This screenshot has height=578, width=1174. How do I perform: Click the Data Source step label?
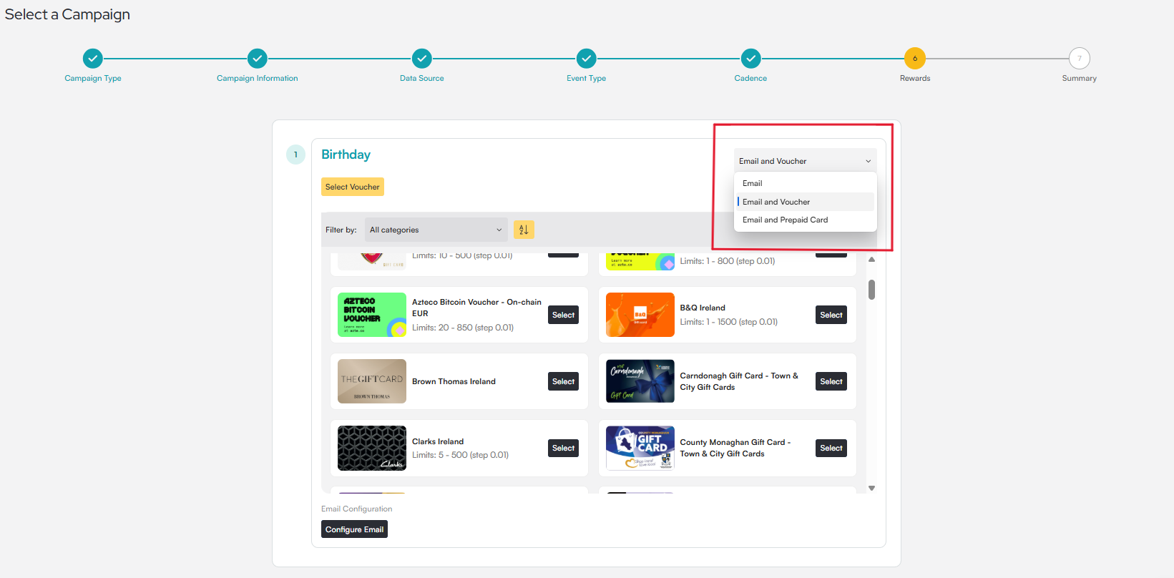point(422,79)
